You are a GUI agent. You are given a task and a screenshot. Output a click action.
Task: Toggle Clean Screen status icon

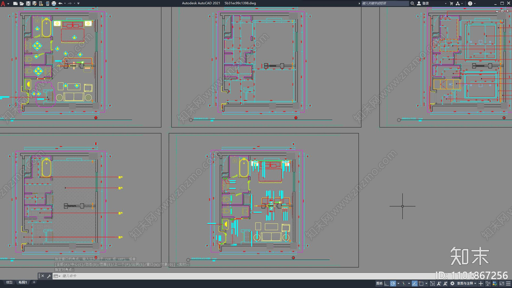[x=502, y=284]
